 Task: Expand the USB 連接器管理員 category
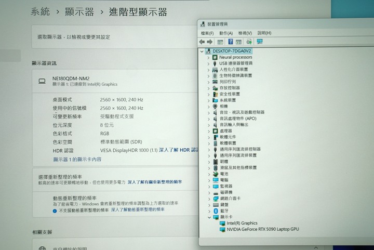[208, 63]
